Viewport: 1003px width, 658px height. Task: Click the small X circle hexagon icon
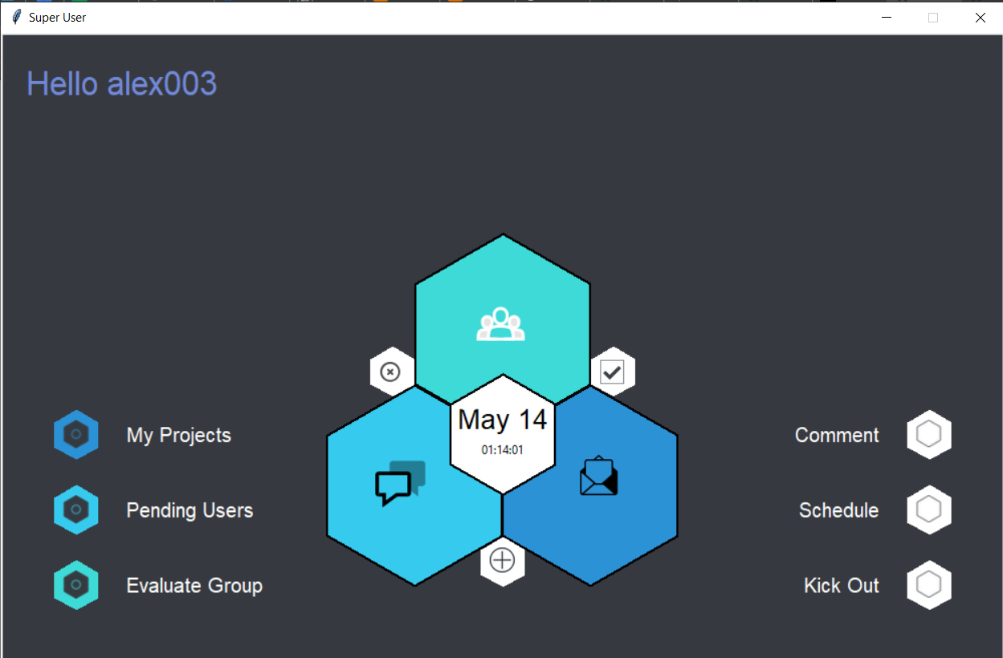390,372
